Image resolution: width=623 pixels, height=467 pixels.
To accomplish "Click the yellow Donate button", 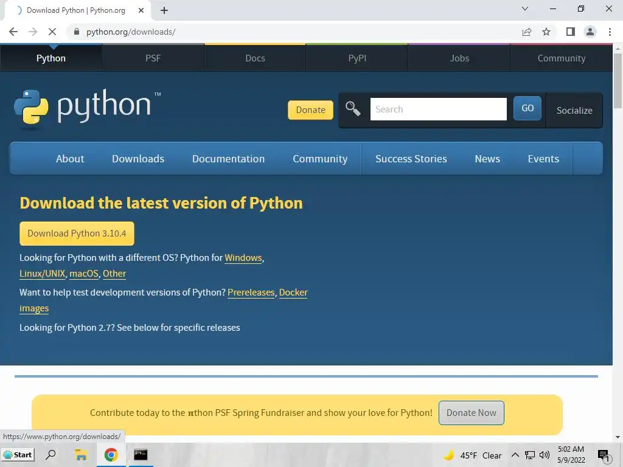I will (311, 110).
